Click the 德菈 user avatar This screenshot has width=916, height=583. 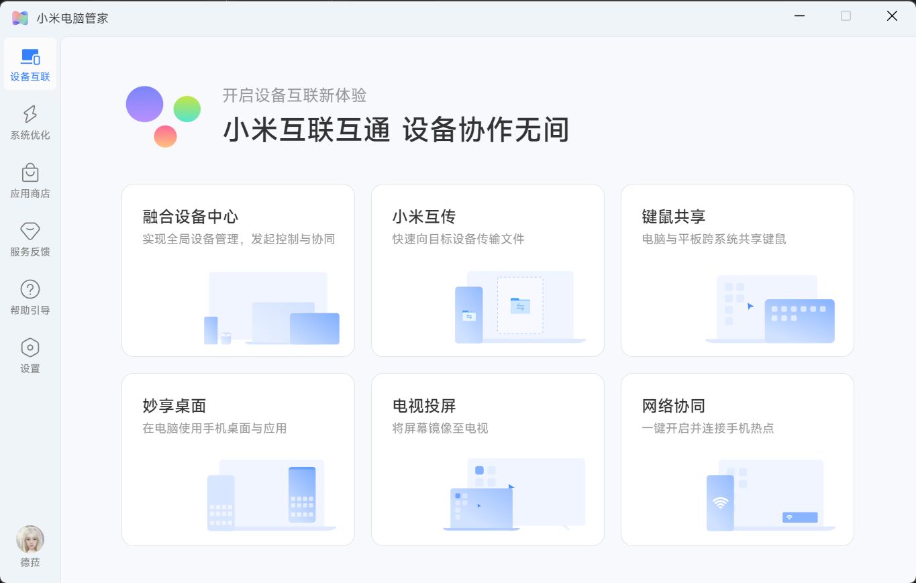(x=30, y=539)
